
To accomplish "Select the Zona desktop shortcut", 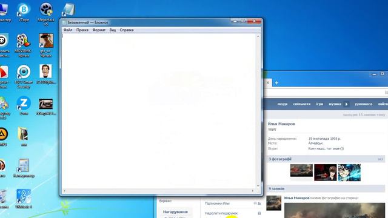I will tap(24, 106).
